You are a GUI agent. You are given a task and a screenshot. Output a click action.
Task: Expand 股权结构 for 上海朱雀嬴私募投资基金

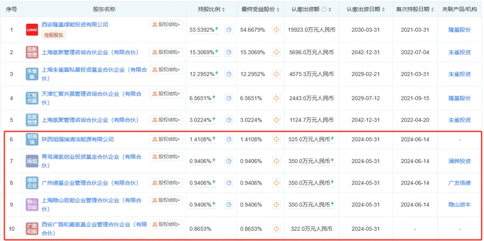[166, 69]
